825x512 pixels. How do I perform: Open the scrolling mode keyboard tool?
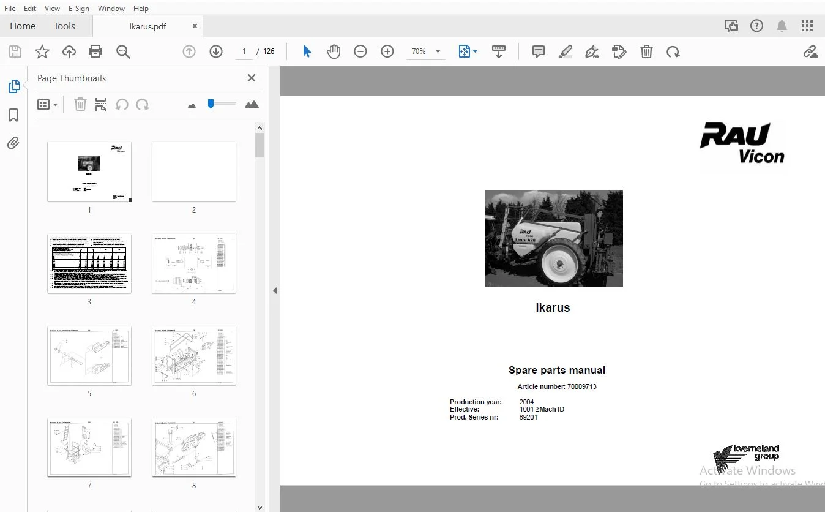pyautogui.click(x=499, y=51)
